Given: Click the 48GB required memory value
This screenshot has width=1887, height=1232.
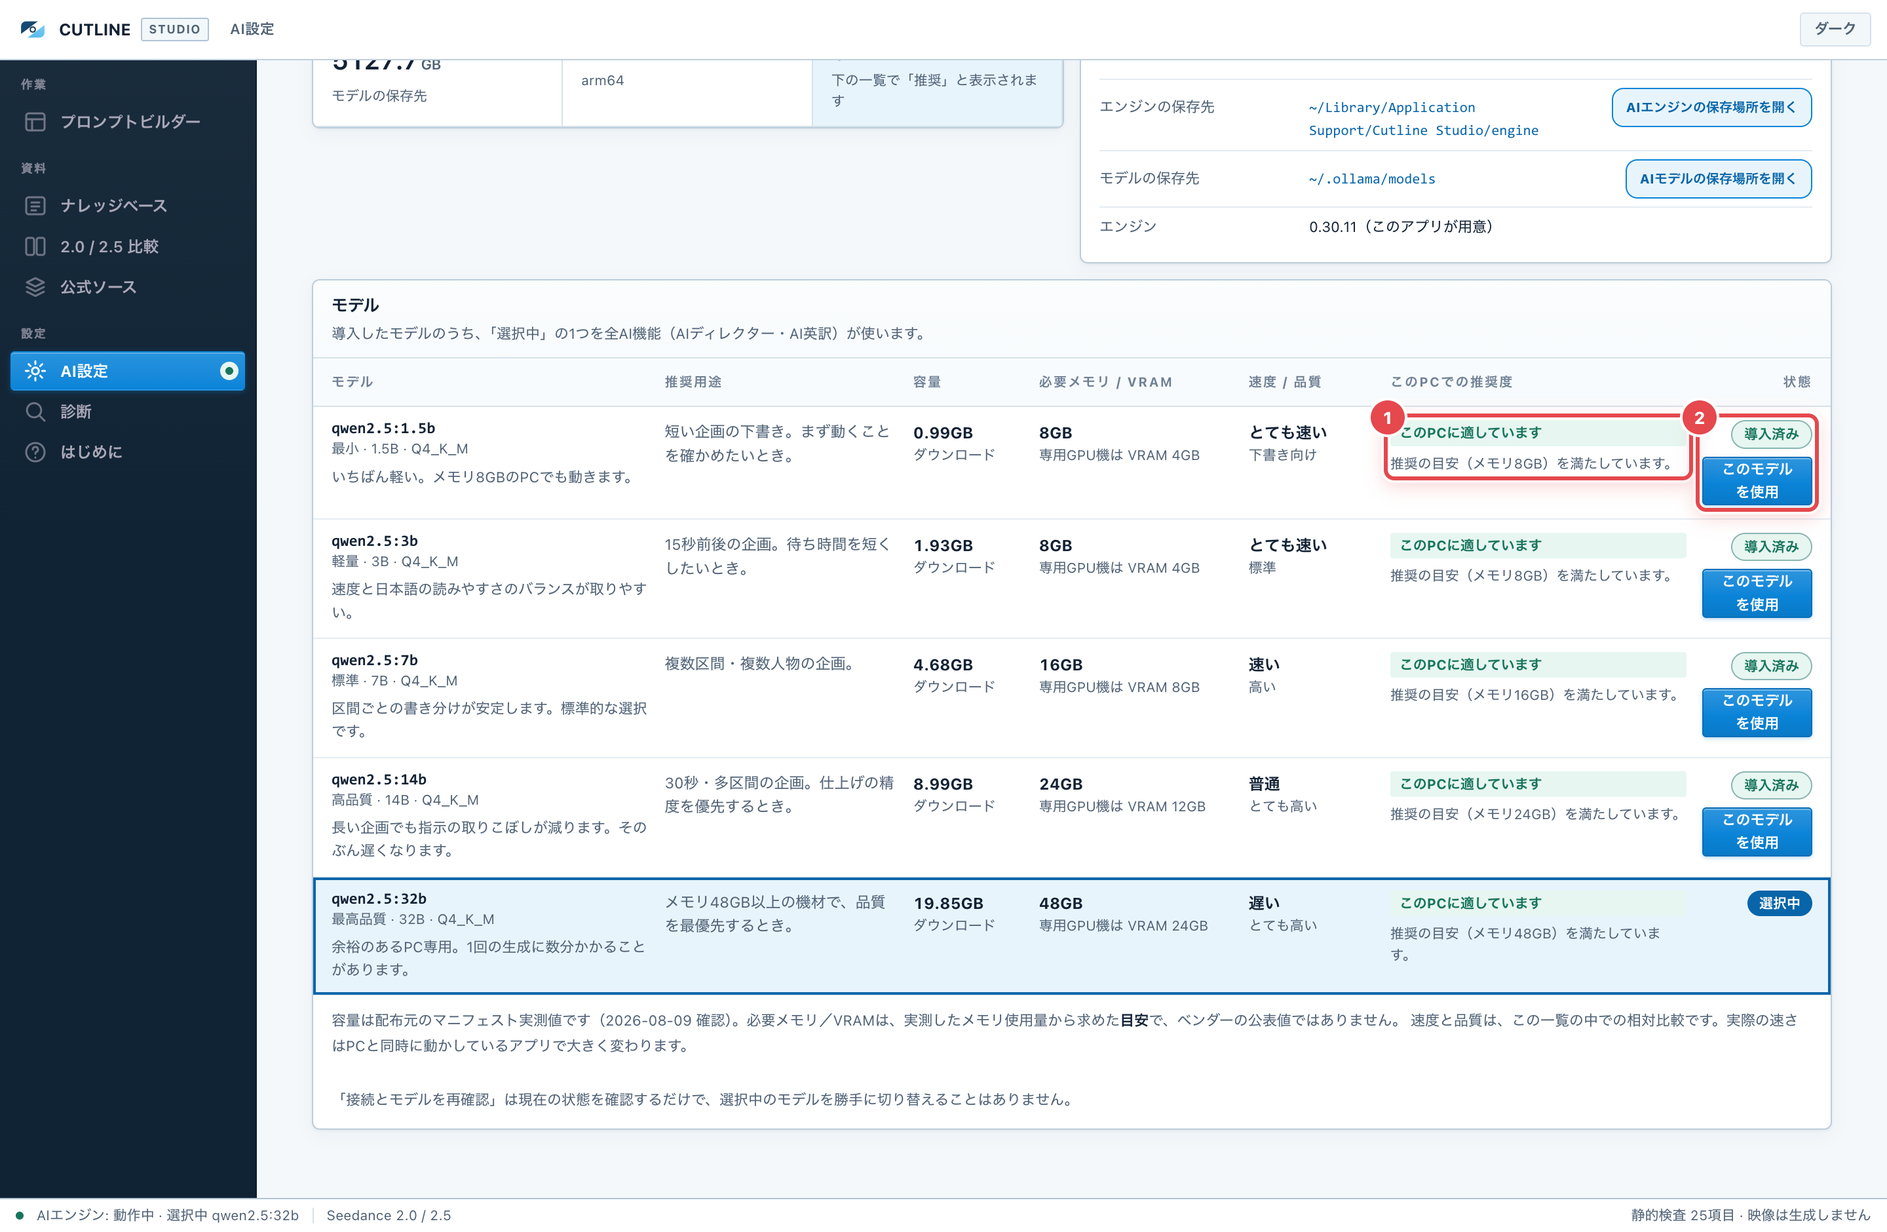Looking at the screenshot, I should 1060,902.
